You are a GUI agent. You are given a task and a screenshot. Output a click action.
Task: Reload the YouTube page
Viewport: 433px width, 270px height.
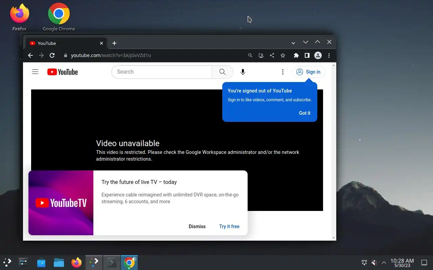pyautogui.click(x=52, y=55)
